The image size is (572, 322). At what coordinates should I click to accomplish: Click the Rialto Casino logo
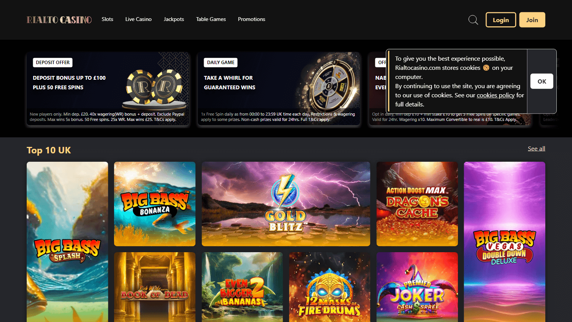[59, 20]
